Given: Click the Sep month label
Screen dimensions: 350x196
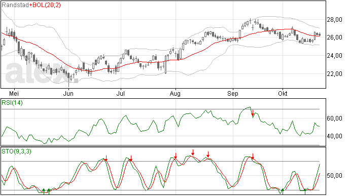Looking at the screenshot, I should tap(233, 93).
